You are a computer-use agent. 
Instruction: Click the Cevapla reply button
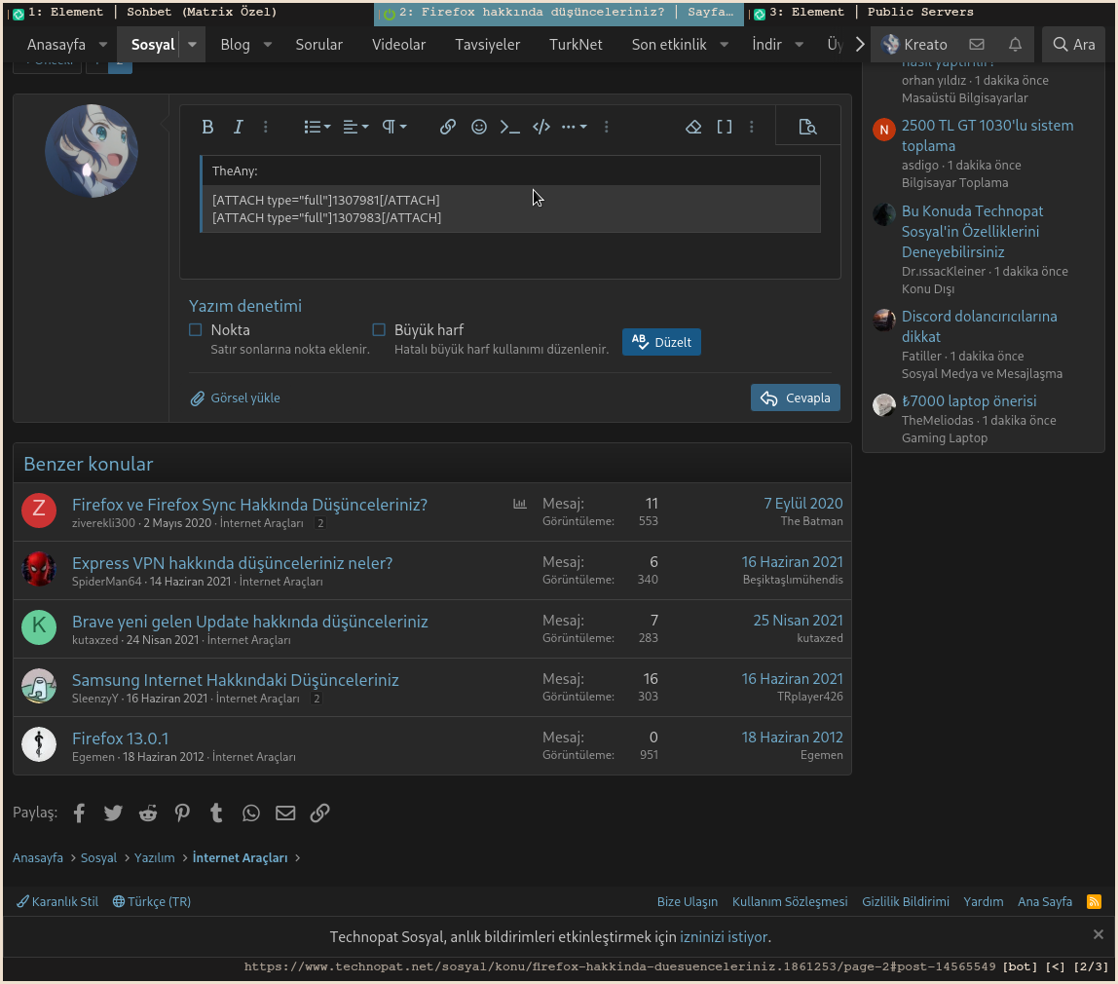click(x=795, y=397)
